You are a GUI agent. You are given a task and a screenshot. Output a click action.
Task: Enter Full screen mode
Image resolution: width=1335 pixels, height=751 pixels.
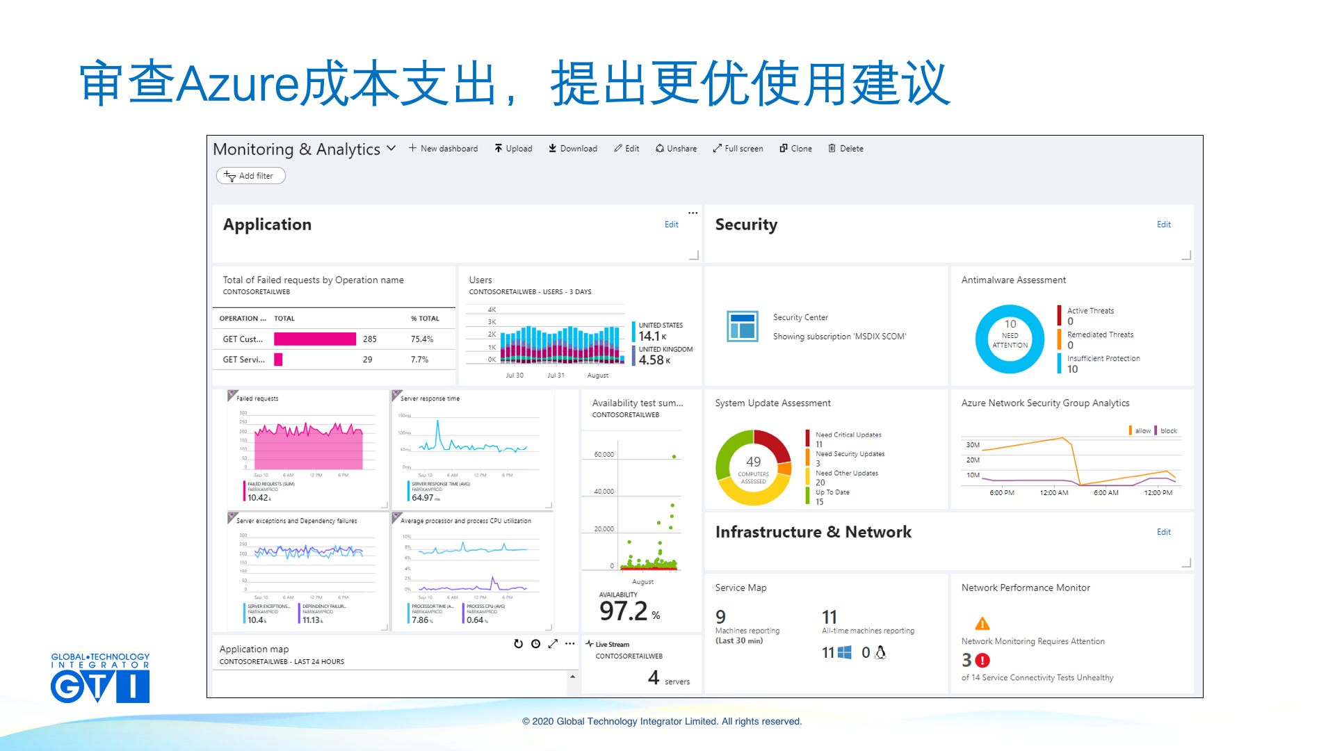coord(738,148)
